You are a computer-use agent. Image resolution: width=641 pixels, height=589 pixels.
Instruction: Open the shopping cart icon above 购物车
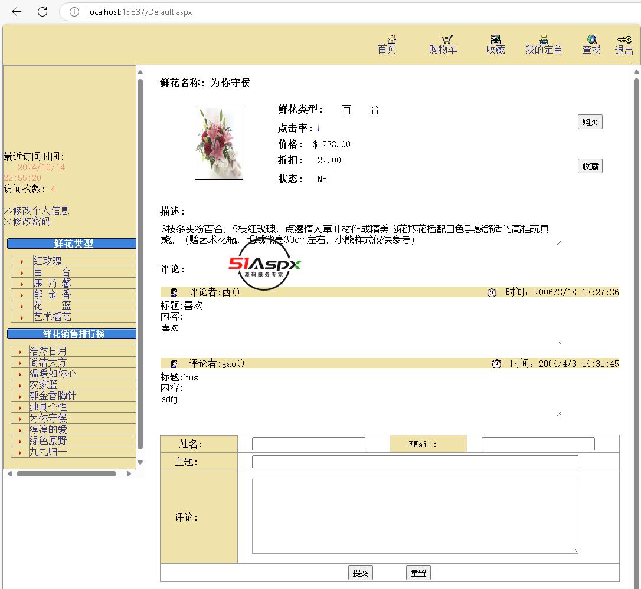(x=447, y=40)
